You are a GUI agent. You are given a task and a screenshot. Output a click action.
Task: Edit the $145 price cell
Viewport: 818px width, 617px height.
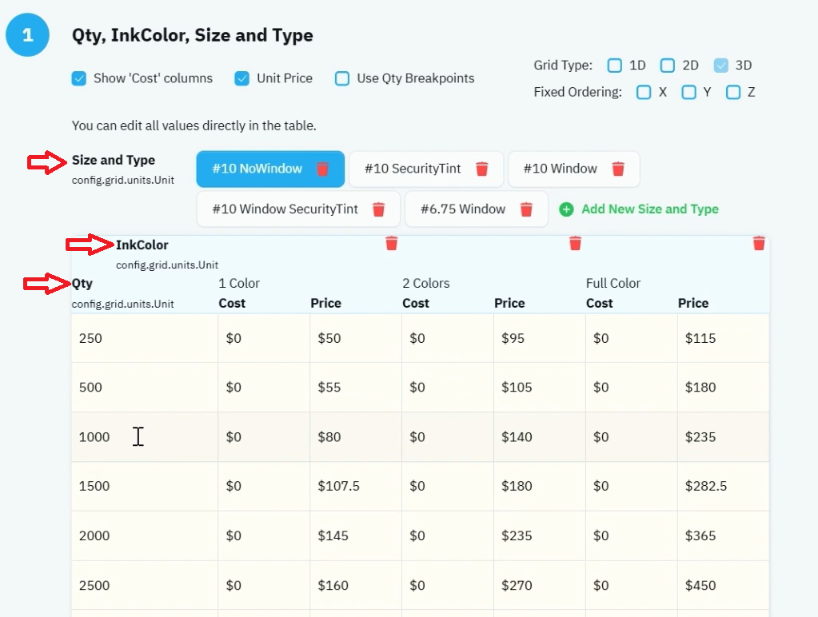(x=356, y=535)
